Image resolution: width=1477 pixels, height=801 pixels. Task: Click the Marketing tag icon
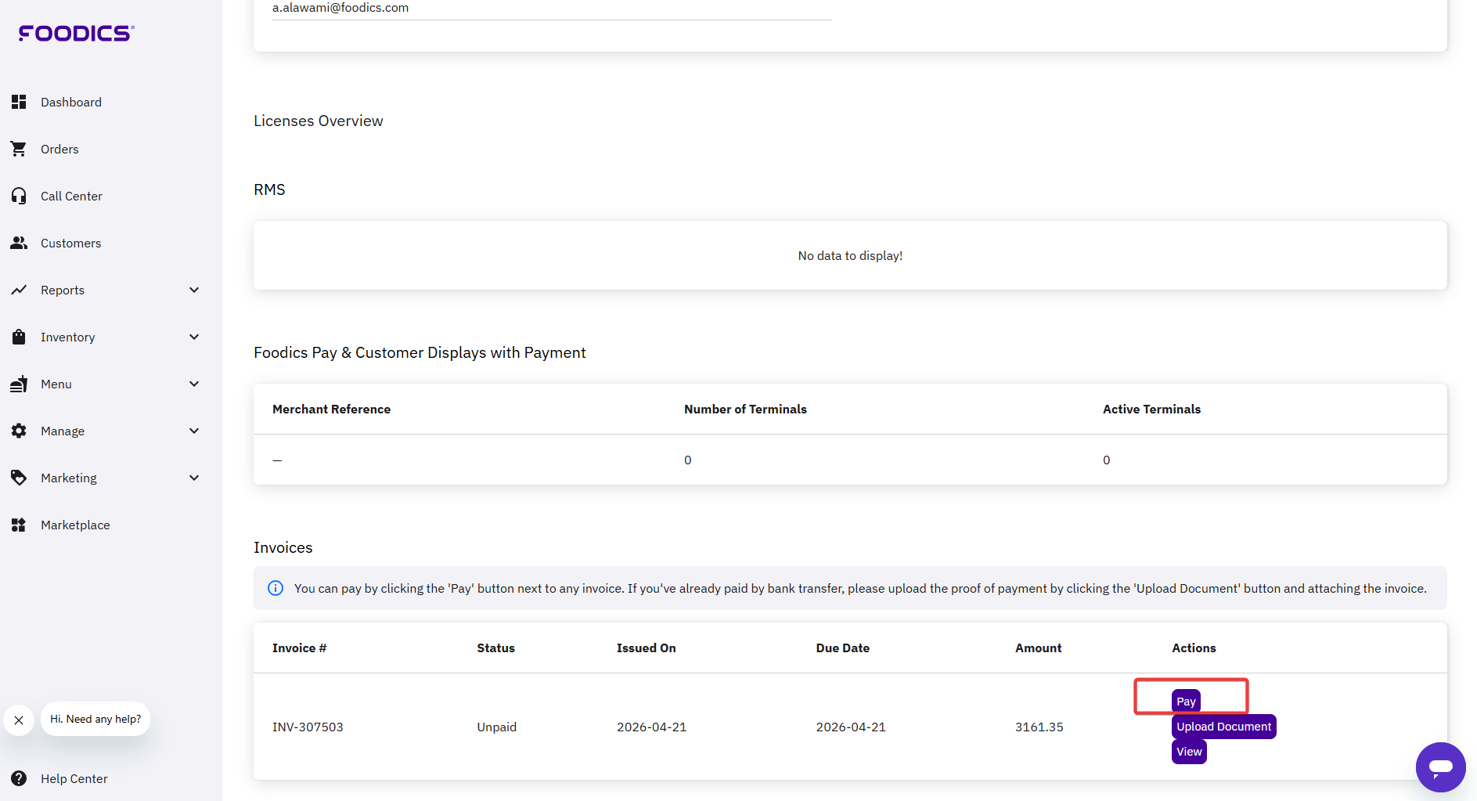[x=19, y=478]
